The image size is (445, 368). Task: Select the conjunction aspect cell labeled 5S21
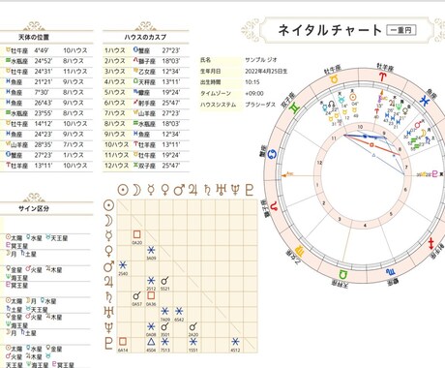pyautogui.click(x=164, y=283)
